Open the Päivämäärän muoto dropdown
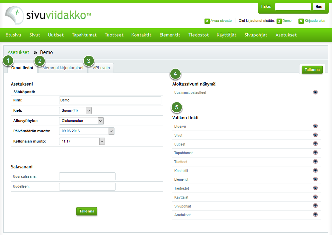 click(x=87, y=131)
